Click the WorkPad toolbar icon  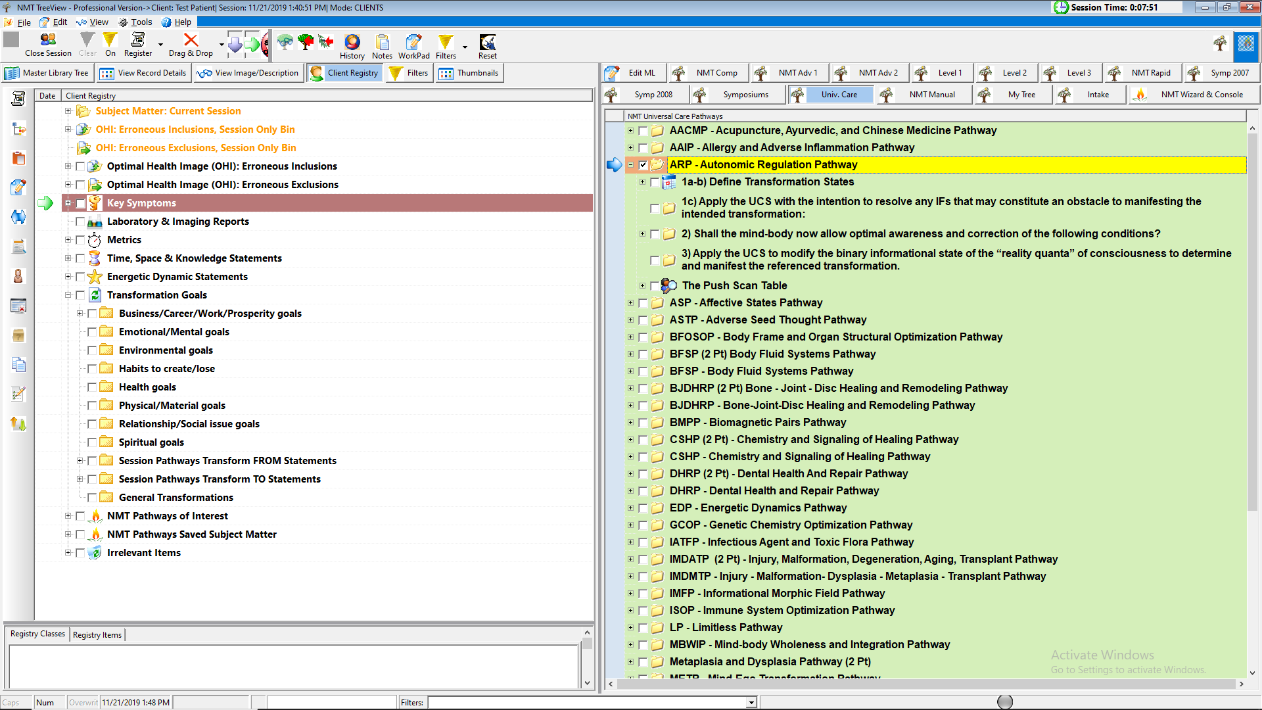413,43
